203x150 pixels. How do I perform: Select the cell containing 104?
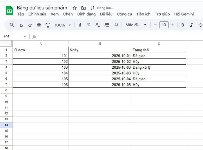coord(41,73)
